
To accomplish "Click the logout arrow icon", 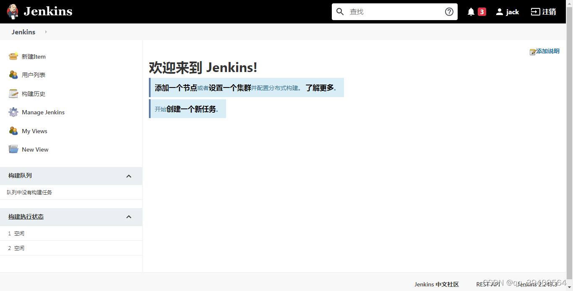I will pyautogui.click(x=535, y=12).
